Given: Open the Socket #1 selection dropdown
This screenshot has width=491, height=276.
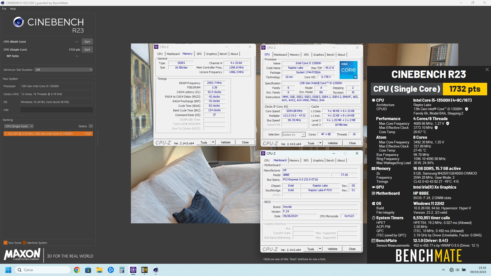Looking at the screenshot, I should (294, 135).
